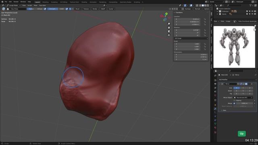
Task: Toggle the Dyntopo checkbox
Action: pyautogui.click(x=183, y=9)
